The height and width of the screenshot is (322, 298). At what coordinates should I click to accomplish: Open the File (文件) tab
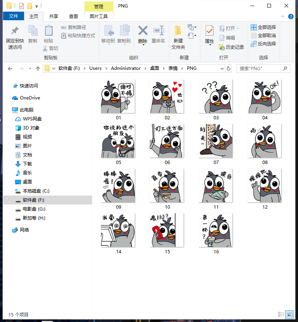(14, 16)
